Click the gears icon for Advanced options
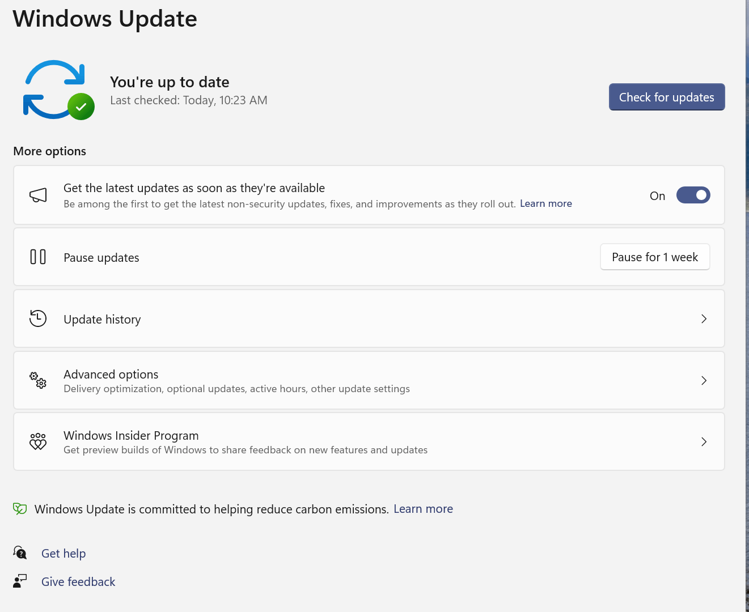749x612 pixels. click(38, 380)
